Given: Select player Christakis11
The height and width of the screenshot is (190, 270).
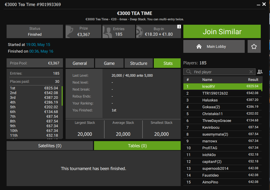Looking at the screenshot, I should [222, 114].
